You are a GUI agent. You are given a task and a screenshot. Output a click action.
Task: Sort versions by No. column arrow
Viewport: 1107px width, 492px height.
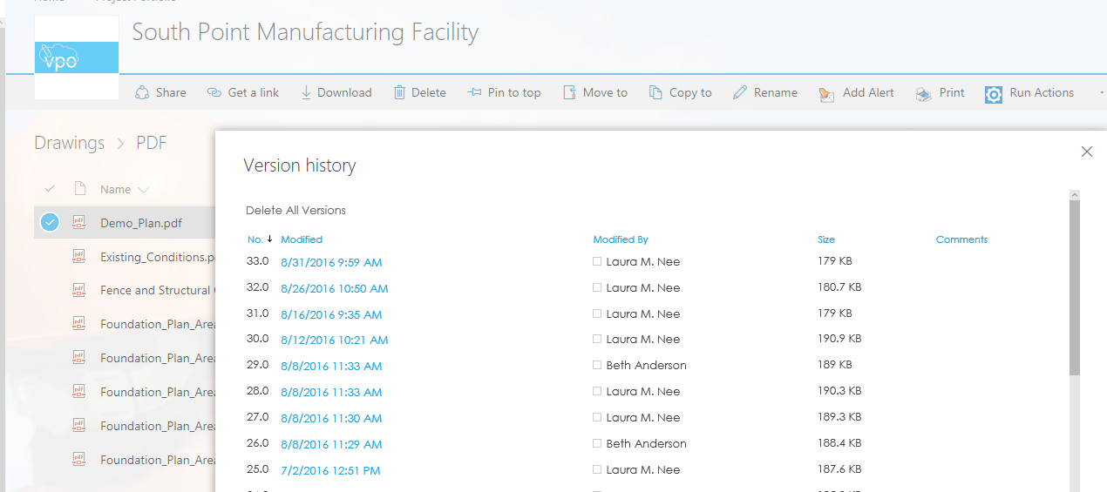[269, 239]
